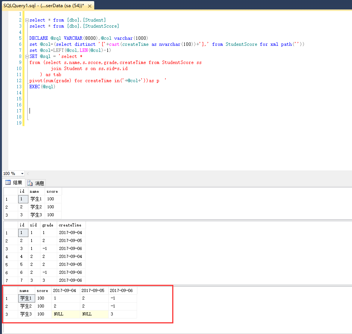
Task: Select createTime cell in StudentScore row 7
Action: [x=71, y=281]
